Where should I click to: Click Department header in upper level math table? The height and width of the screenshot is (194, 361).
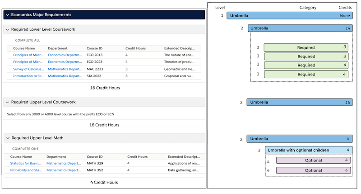click(56, 156)
